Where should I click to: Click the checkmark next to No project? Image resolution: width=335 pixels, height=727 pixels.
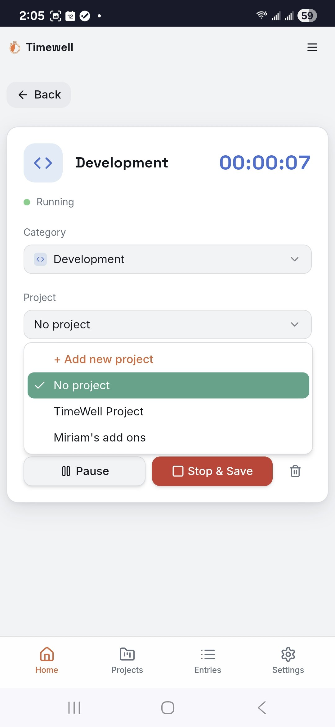pos(40,385)
